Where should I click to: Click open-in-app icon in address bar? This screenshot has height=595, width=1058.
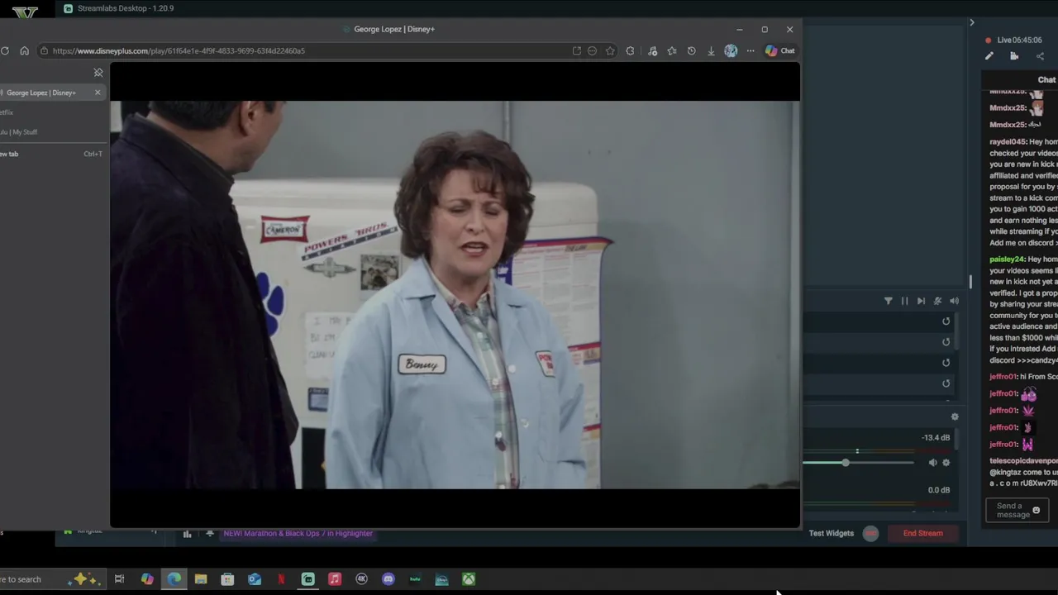[576, 50]
